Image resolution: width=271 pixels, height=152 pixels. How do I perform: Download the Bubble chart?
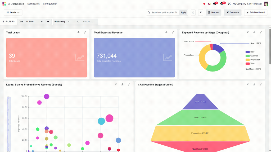click(122, 84)
